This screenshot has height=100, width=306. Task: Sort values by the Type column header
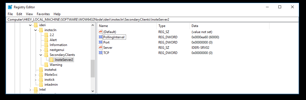[x=173, y=26]
